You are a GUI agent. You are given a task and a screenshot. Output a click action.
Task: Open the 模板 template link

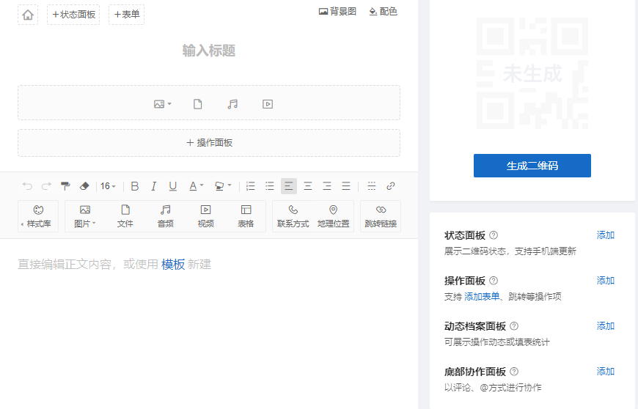point(173,265)
